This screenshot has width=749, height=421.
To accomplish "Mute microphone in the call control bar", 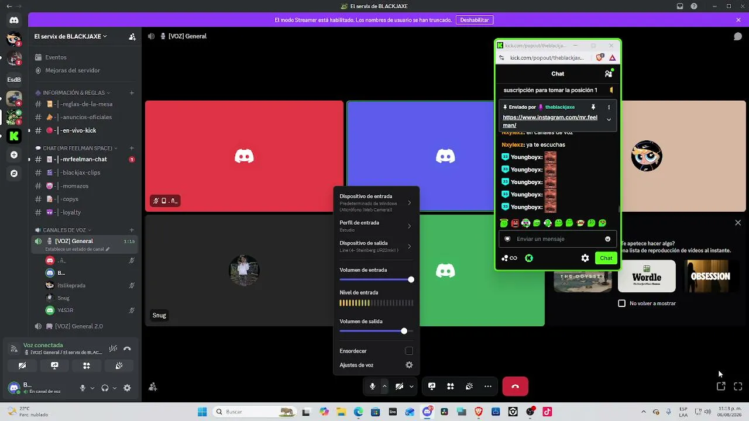I will 372,387.
